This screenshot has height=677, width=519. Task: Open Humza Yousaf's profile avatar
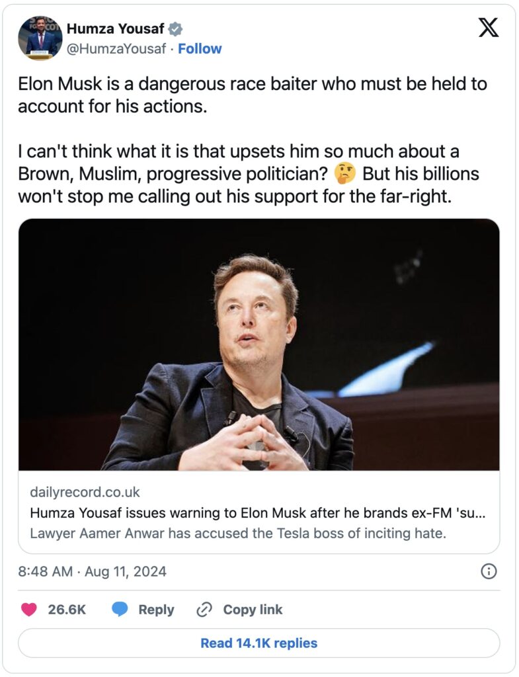pyautogui.click(x=40, y=38)
